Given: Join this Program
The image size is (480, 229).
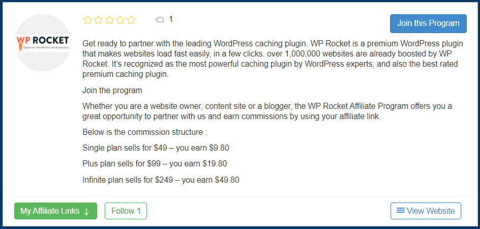Looking at the screenshot, I should coord(428,23).
